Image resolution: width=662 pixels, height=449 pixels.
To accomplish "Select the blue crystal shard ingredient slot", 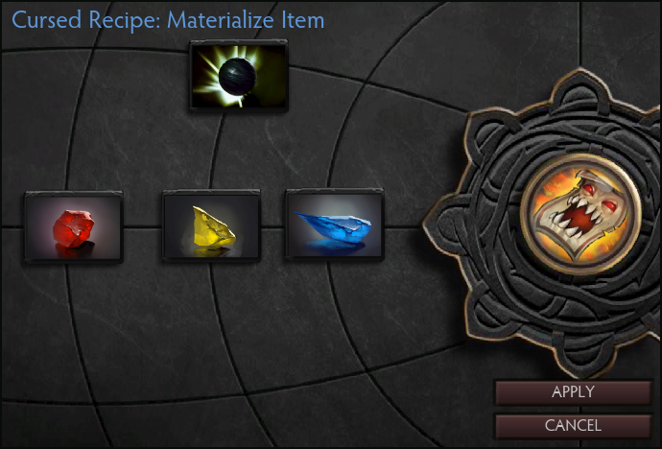I will pos(335,224).
